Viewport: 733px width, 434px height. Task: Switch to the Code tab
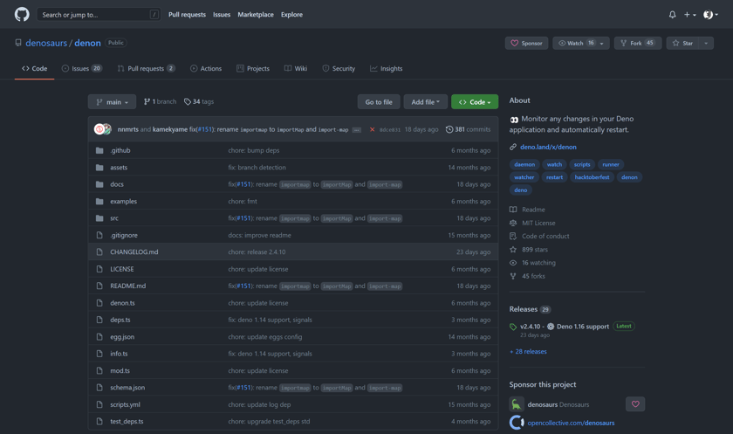(35, 68)
